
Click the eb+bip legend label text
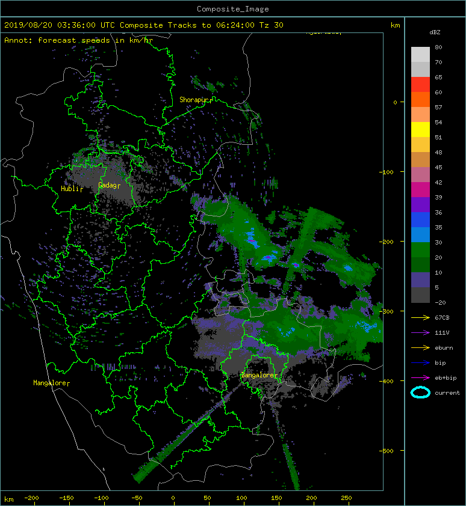(446, 378)
